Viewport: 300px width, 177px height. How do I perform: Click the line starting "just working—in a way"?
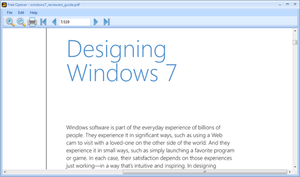pos(141,166)
